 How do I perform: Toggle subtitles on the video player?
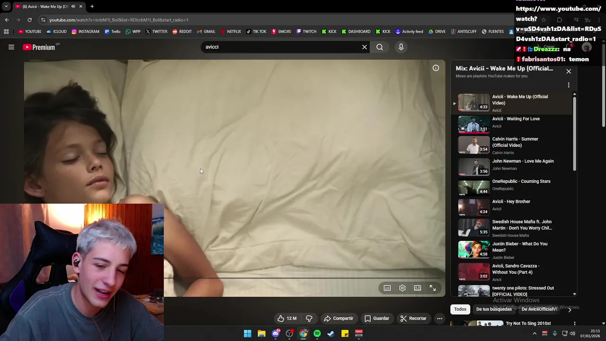tap(387, 288)
